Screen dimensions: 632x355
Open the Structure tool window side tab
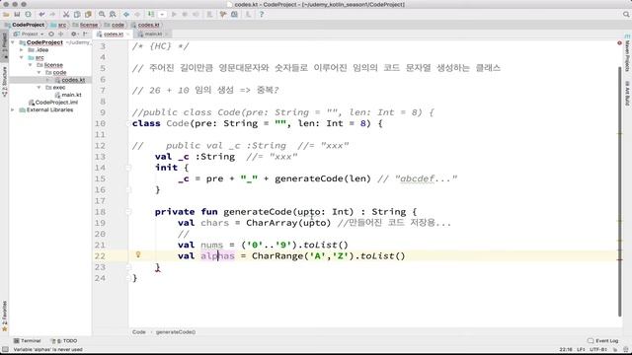[x=4, y=82]
